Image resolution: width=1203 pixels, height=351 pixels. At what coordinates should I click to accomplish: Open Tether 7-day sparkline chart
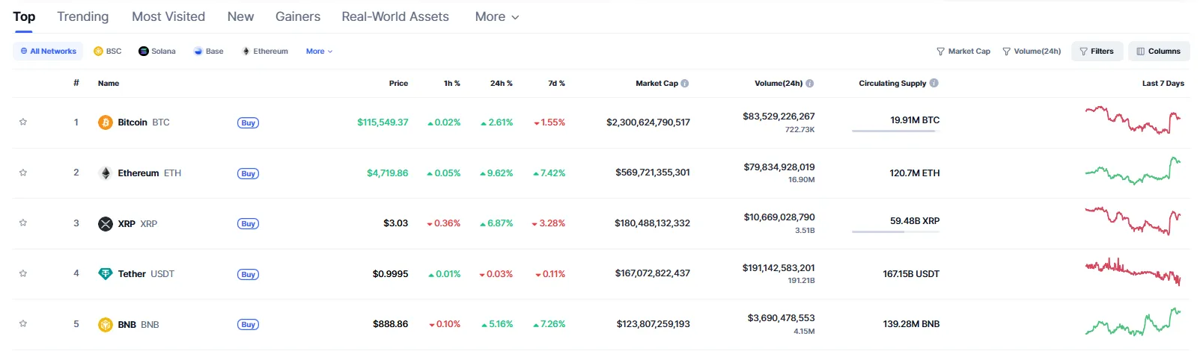pyautogui.click(x=1133, y=272)
